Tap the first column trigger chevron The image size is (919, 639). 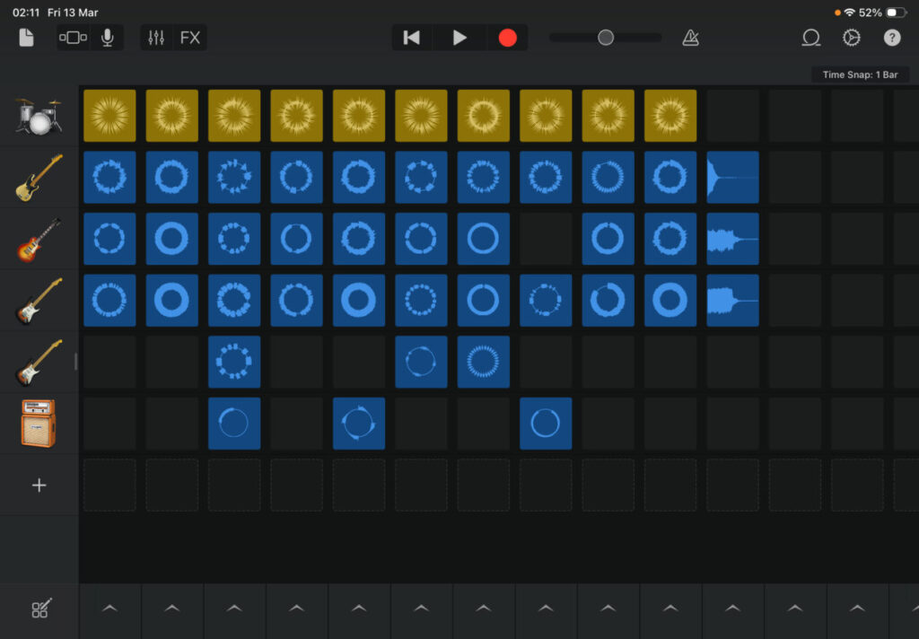(109, 609)
